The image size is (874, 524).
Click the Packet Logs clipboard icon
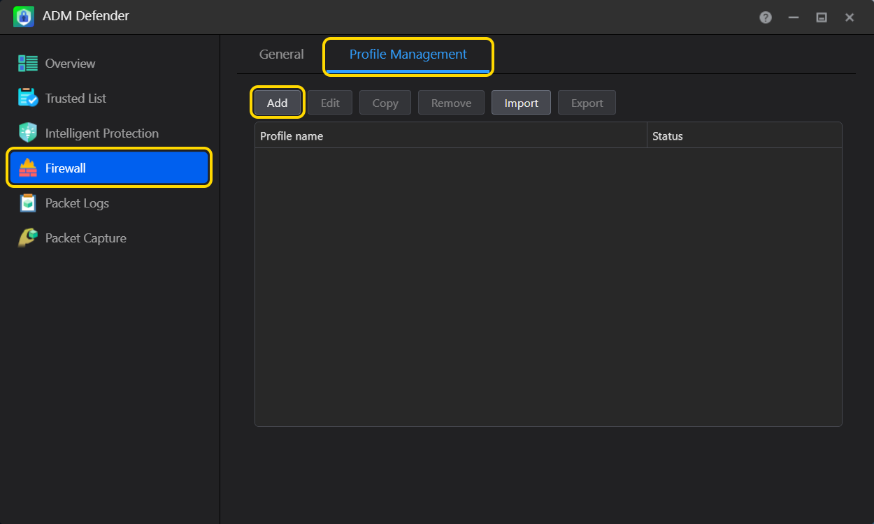28,203
